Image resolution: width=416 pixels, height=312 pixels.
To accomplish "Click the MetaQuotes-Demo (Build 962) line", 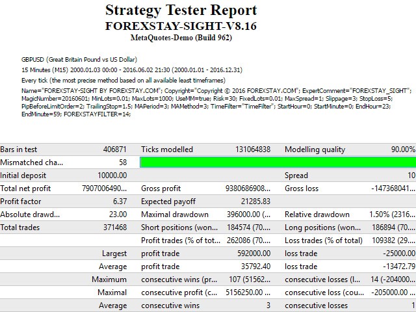I will click(x=181, y=38).
